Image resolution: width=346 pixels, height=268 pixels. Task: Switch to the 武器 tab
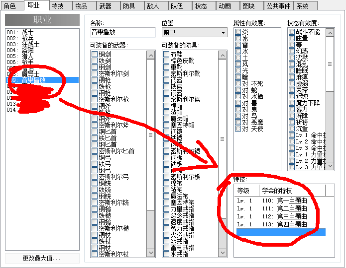(x=109, y=6)
